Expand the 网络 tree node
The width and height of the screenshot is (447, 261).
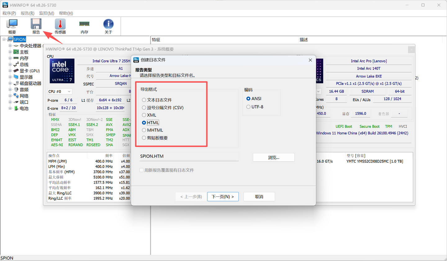10,96
